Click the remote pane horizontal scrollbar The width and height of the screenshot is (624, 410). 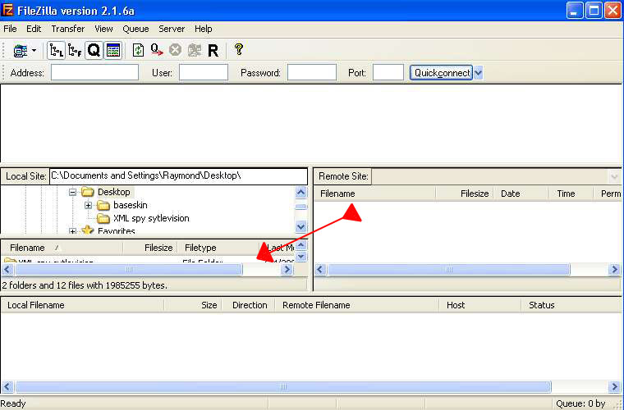click(x=447, y=270)
